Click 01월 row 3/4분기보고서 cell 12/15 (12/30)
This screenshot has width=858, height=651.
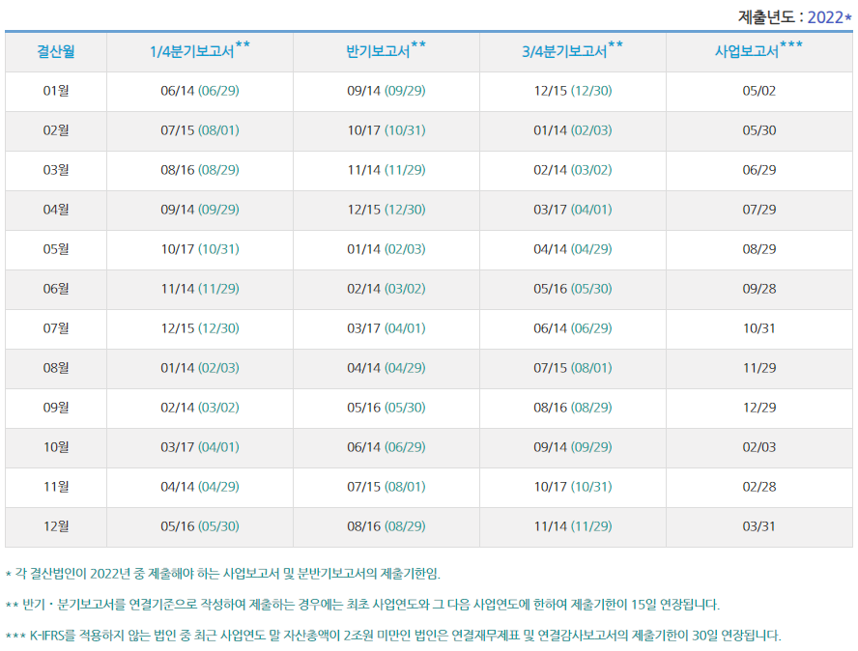(x=572, y=91)
